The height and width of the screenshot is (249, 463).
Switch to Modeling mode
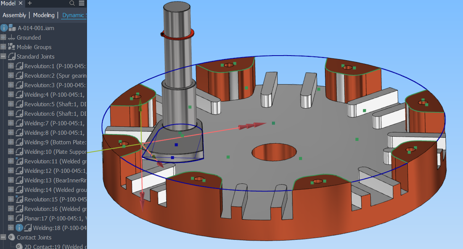(43, 15)
